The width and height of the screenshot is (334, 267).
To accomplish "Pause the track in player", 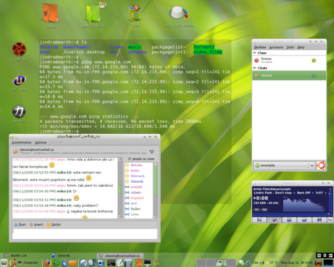I will point(289,220).
